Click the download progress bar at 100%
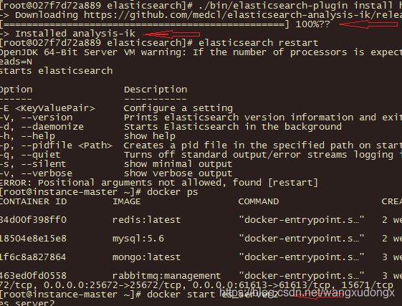402x306 pixels. [145, 24]
